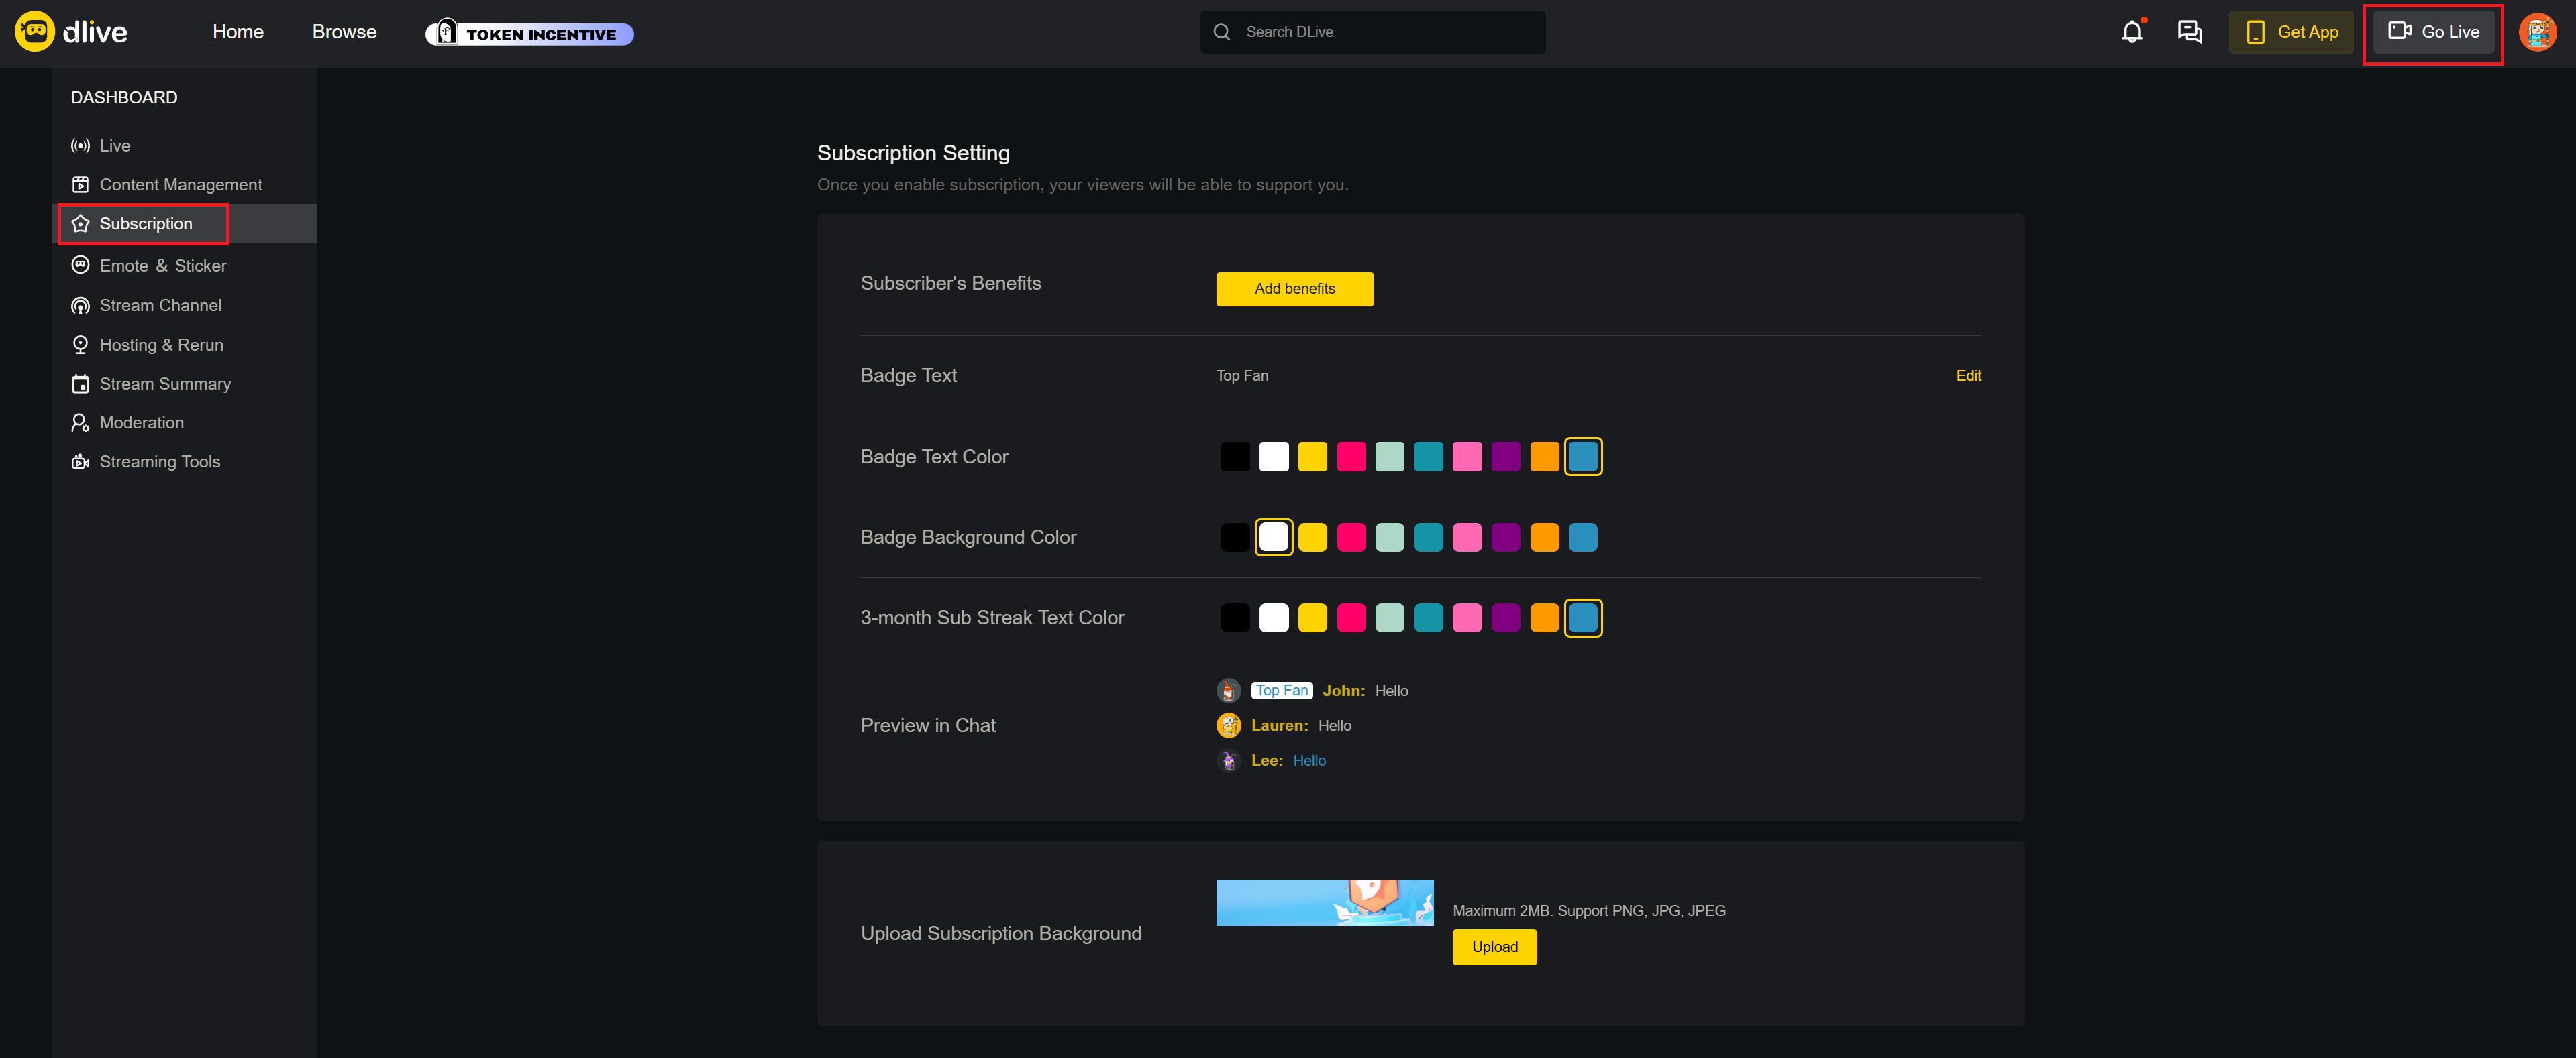Viewport: 2576px width, 1058px height.
Task: Select black Badge Text Color swatch
Action: (x=1235, y=457)
